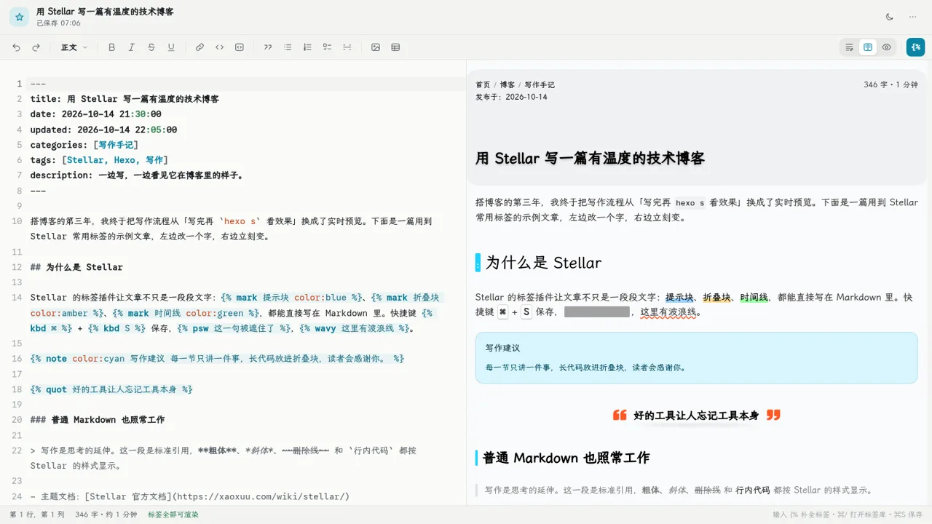Click the 标签全部可渲染 status indicator
The height and width of the screenshot is (524, 932).
(173, 515)
